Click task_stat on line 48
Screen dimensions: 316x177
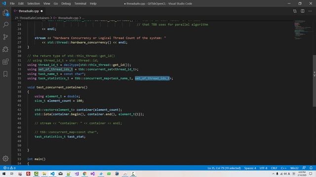pos(76,137)
